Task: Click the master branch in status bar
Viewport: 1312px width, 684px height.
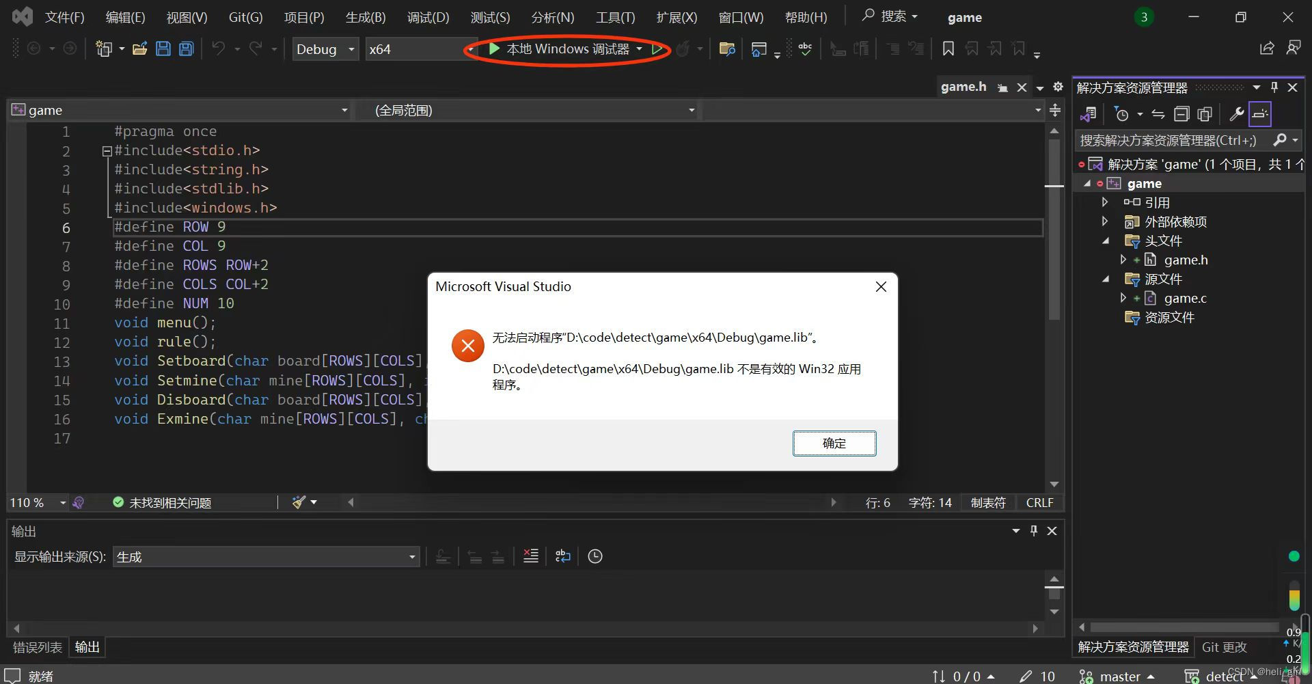Action: pyautogui.click(x=1117, y=676)
